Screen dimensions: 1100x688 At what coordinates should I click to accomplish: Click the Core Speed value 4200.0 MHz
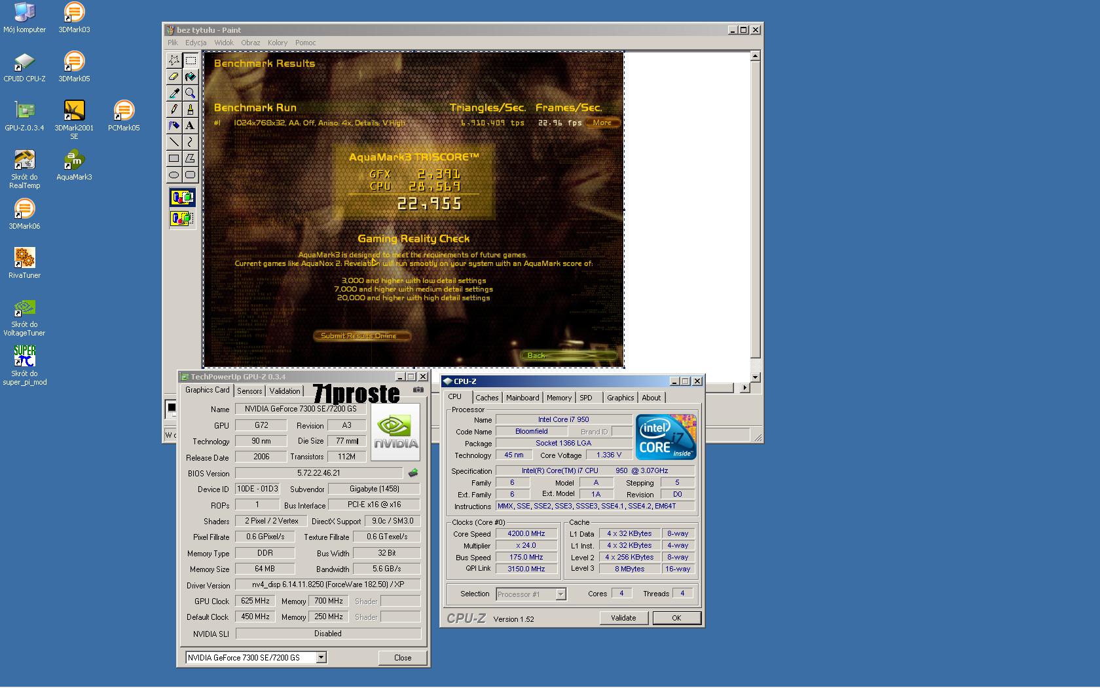pos(526,533)
